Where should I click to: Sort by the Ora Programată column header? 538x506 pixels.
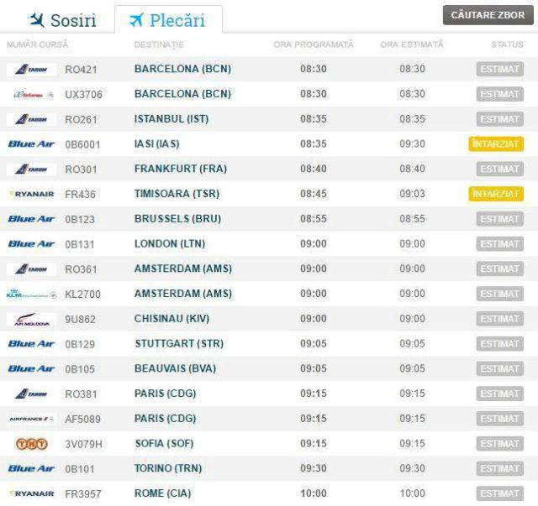313,44
